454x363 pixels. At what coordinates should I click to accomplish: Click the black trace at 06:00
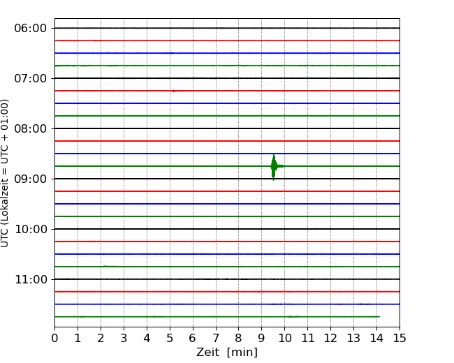227,28
